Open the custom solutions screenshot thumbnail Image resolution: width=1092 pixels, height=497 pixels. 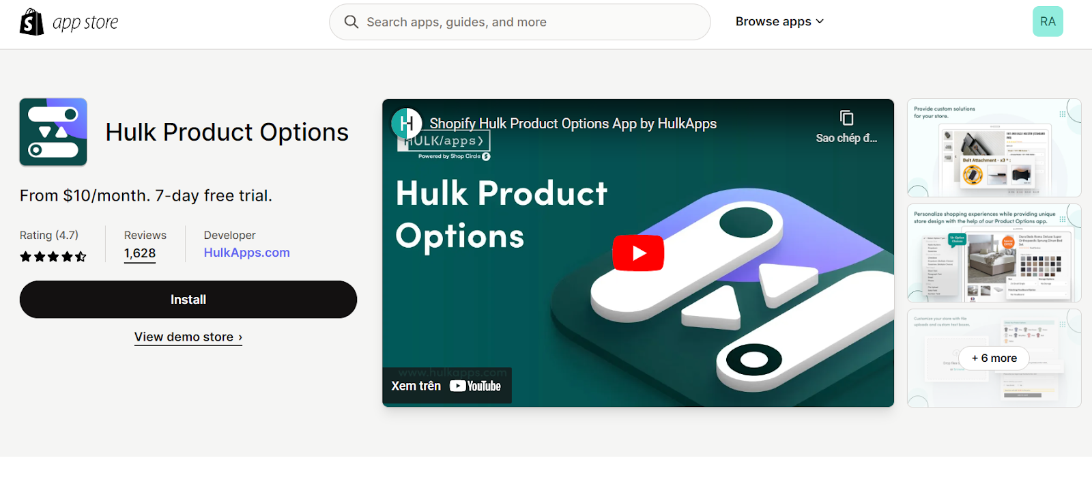coord(994,148)
